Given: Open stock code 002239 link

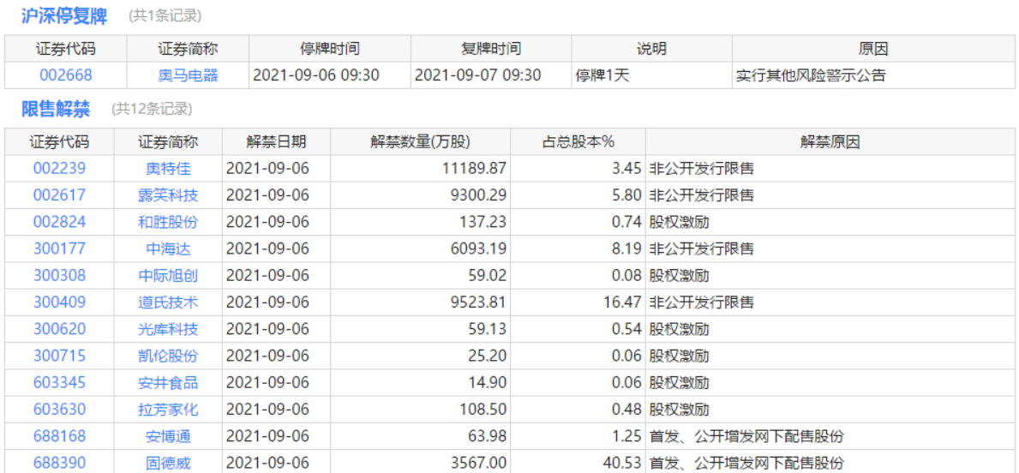Looking at the screenshot, I should 59,169.
